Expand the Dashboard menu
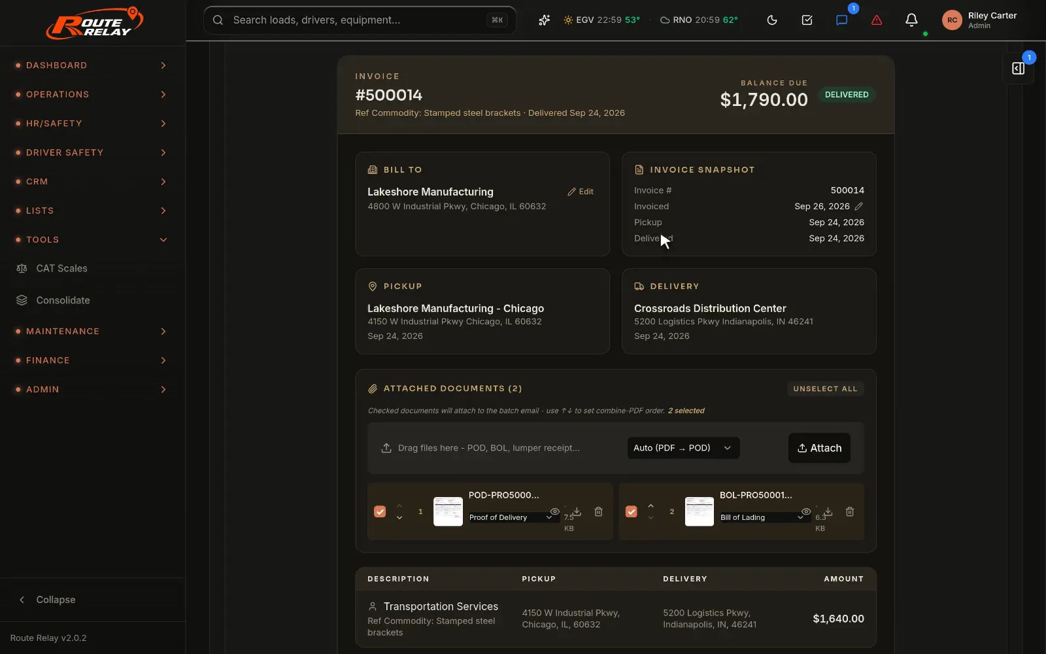Viewport: 1046px width, 654px height. pyautogui.click(x=92, y=65)
